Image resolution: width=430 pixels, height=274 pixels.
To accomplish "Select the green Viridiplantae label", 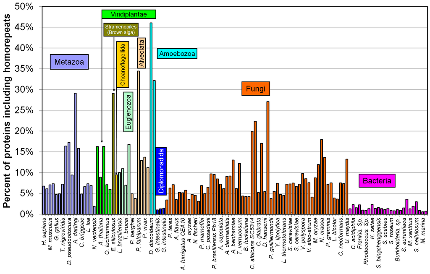I will 129,14.
